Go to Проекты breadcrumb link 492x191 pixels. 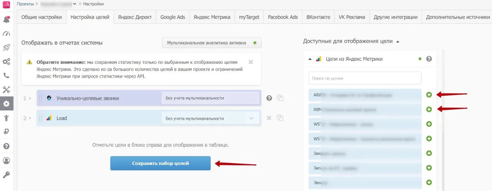tap(26, 4)
